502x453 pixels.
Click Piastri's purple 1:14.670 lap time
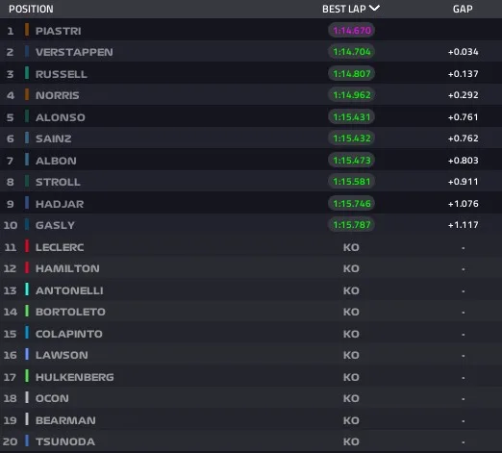coord(352,31)
